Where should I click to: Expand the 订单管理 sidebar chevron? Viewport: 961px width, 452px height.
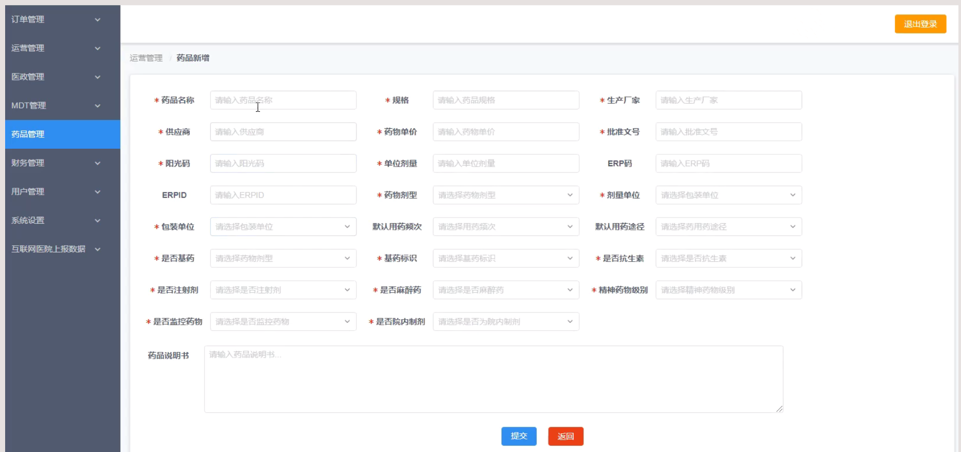point(98,19)
